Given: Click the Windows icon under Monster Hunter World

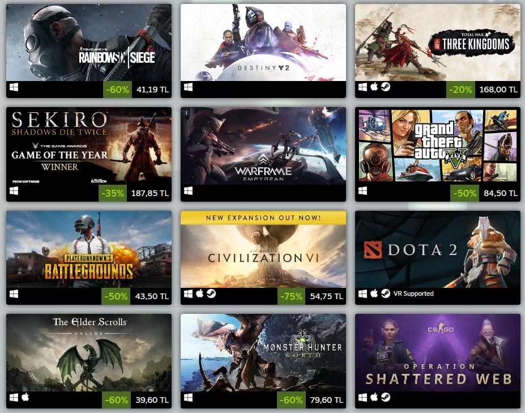Looking at the screenshot, I should pos(188,398).
